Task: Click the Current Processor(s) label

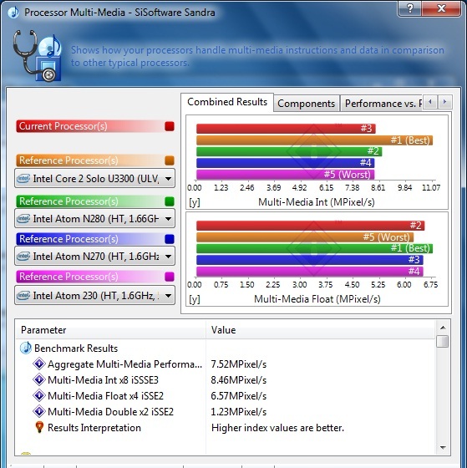Action: pyautogui.click(x=63, y=126)
